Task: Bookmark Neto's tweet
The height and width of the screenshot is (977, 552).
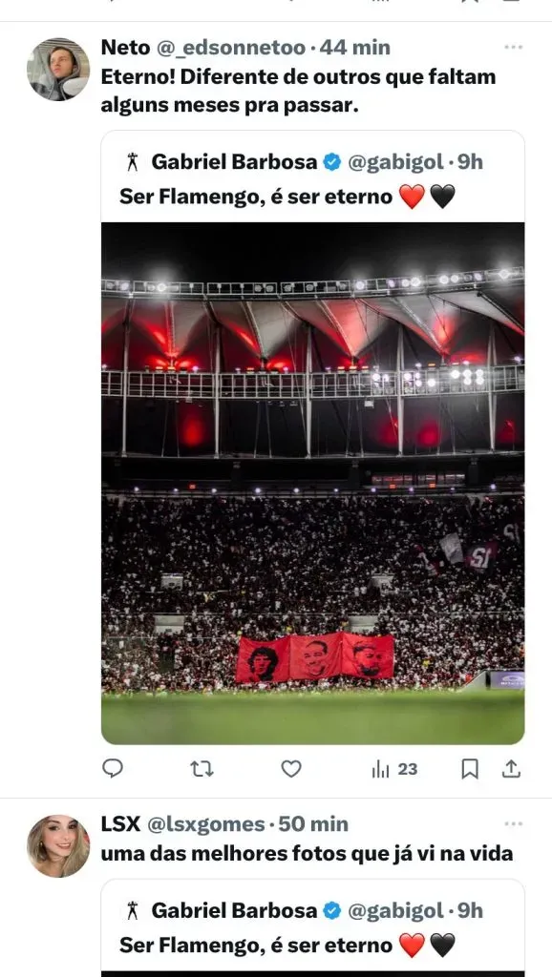Action: [x=470, y=770]
